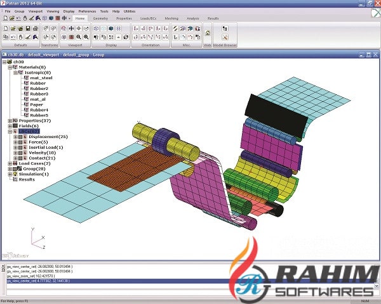Viewport: 381px width, 304px height.
Task: Click the Zoom In magnifier icon
Action: click(x=86, y=37)
